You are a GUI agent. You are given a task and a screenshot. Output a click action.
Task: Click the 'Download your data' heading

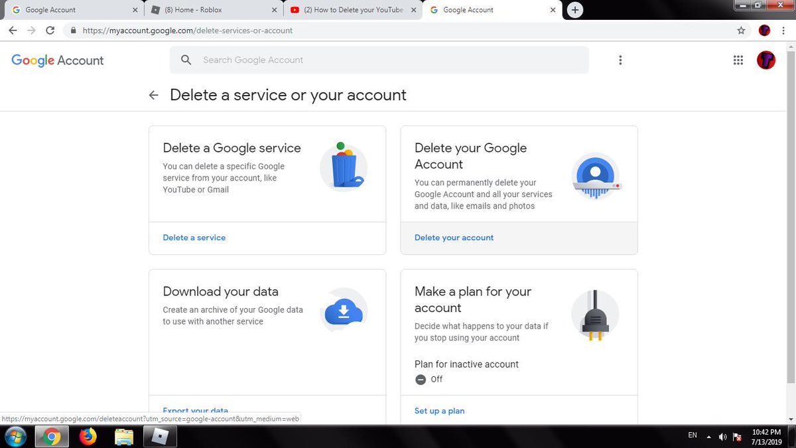(x=221, y=291)
